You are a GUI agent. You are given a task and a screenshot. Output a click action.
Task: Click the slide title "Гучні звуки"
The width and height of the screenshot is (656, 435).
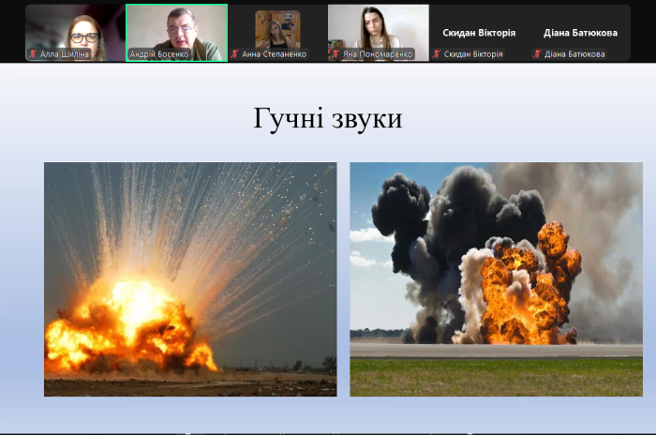pyautogui.click(x=327, y=119)
